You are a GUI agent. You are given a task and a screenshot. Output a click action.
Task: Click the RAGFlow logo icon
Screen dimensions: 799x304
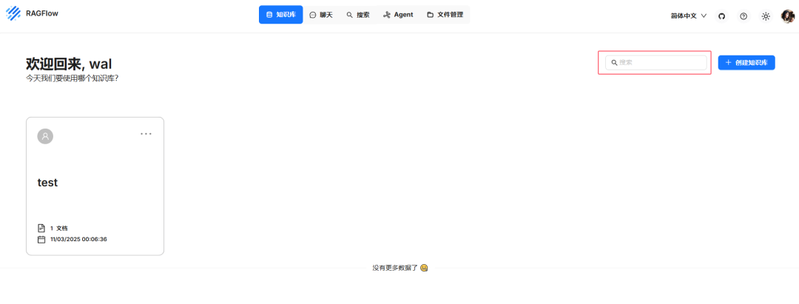pyautogui.click(x=13, y=14)
